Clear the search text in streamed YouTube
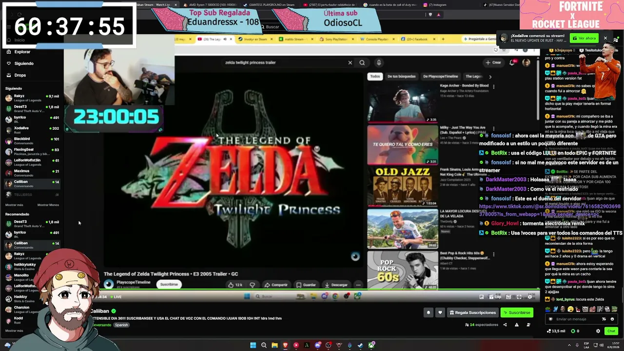Image resolution: width=624 pixels, height=351 pixels. pos(350,62)
